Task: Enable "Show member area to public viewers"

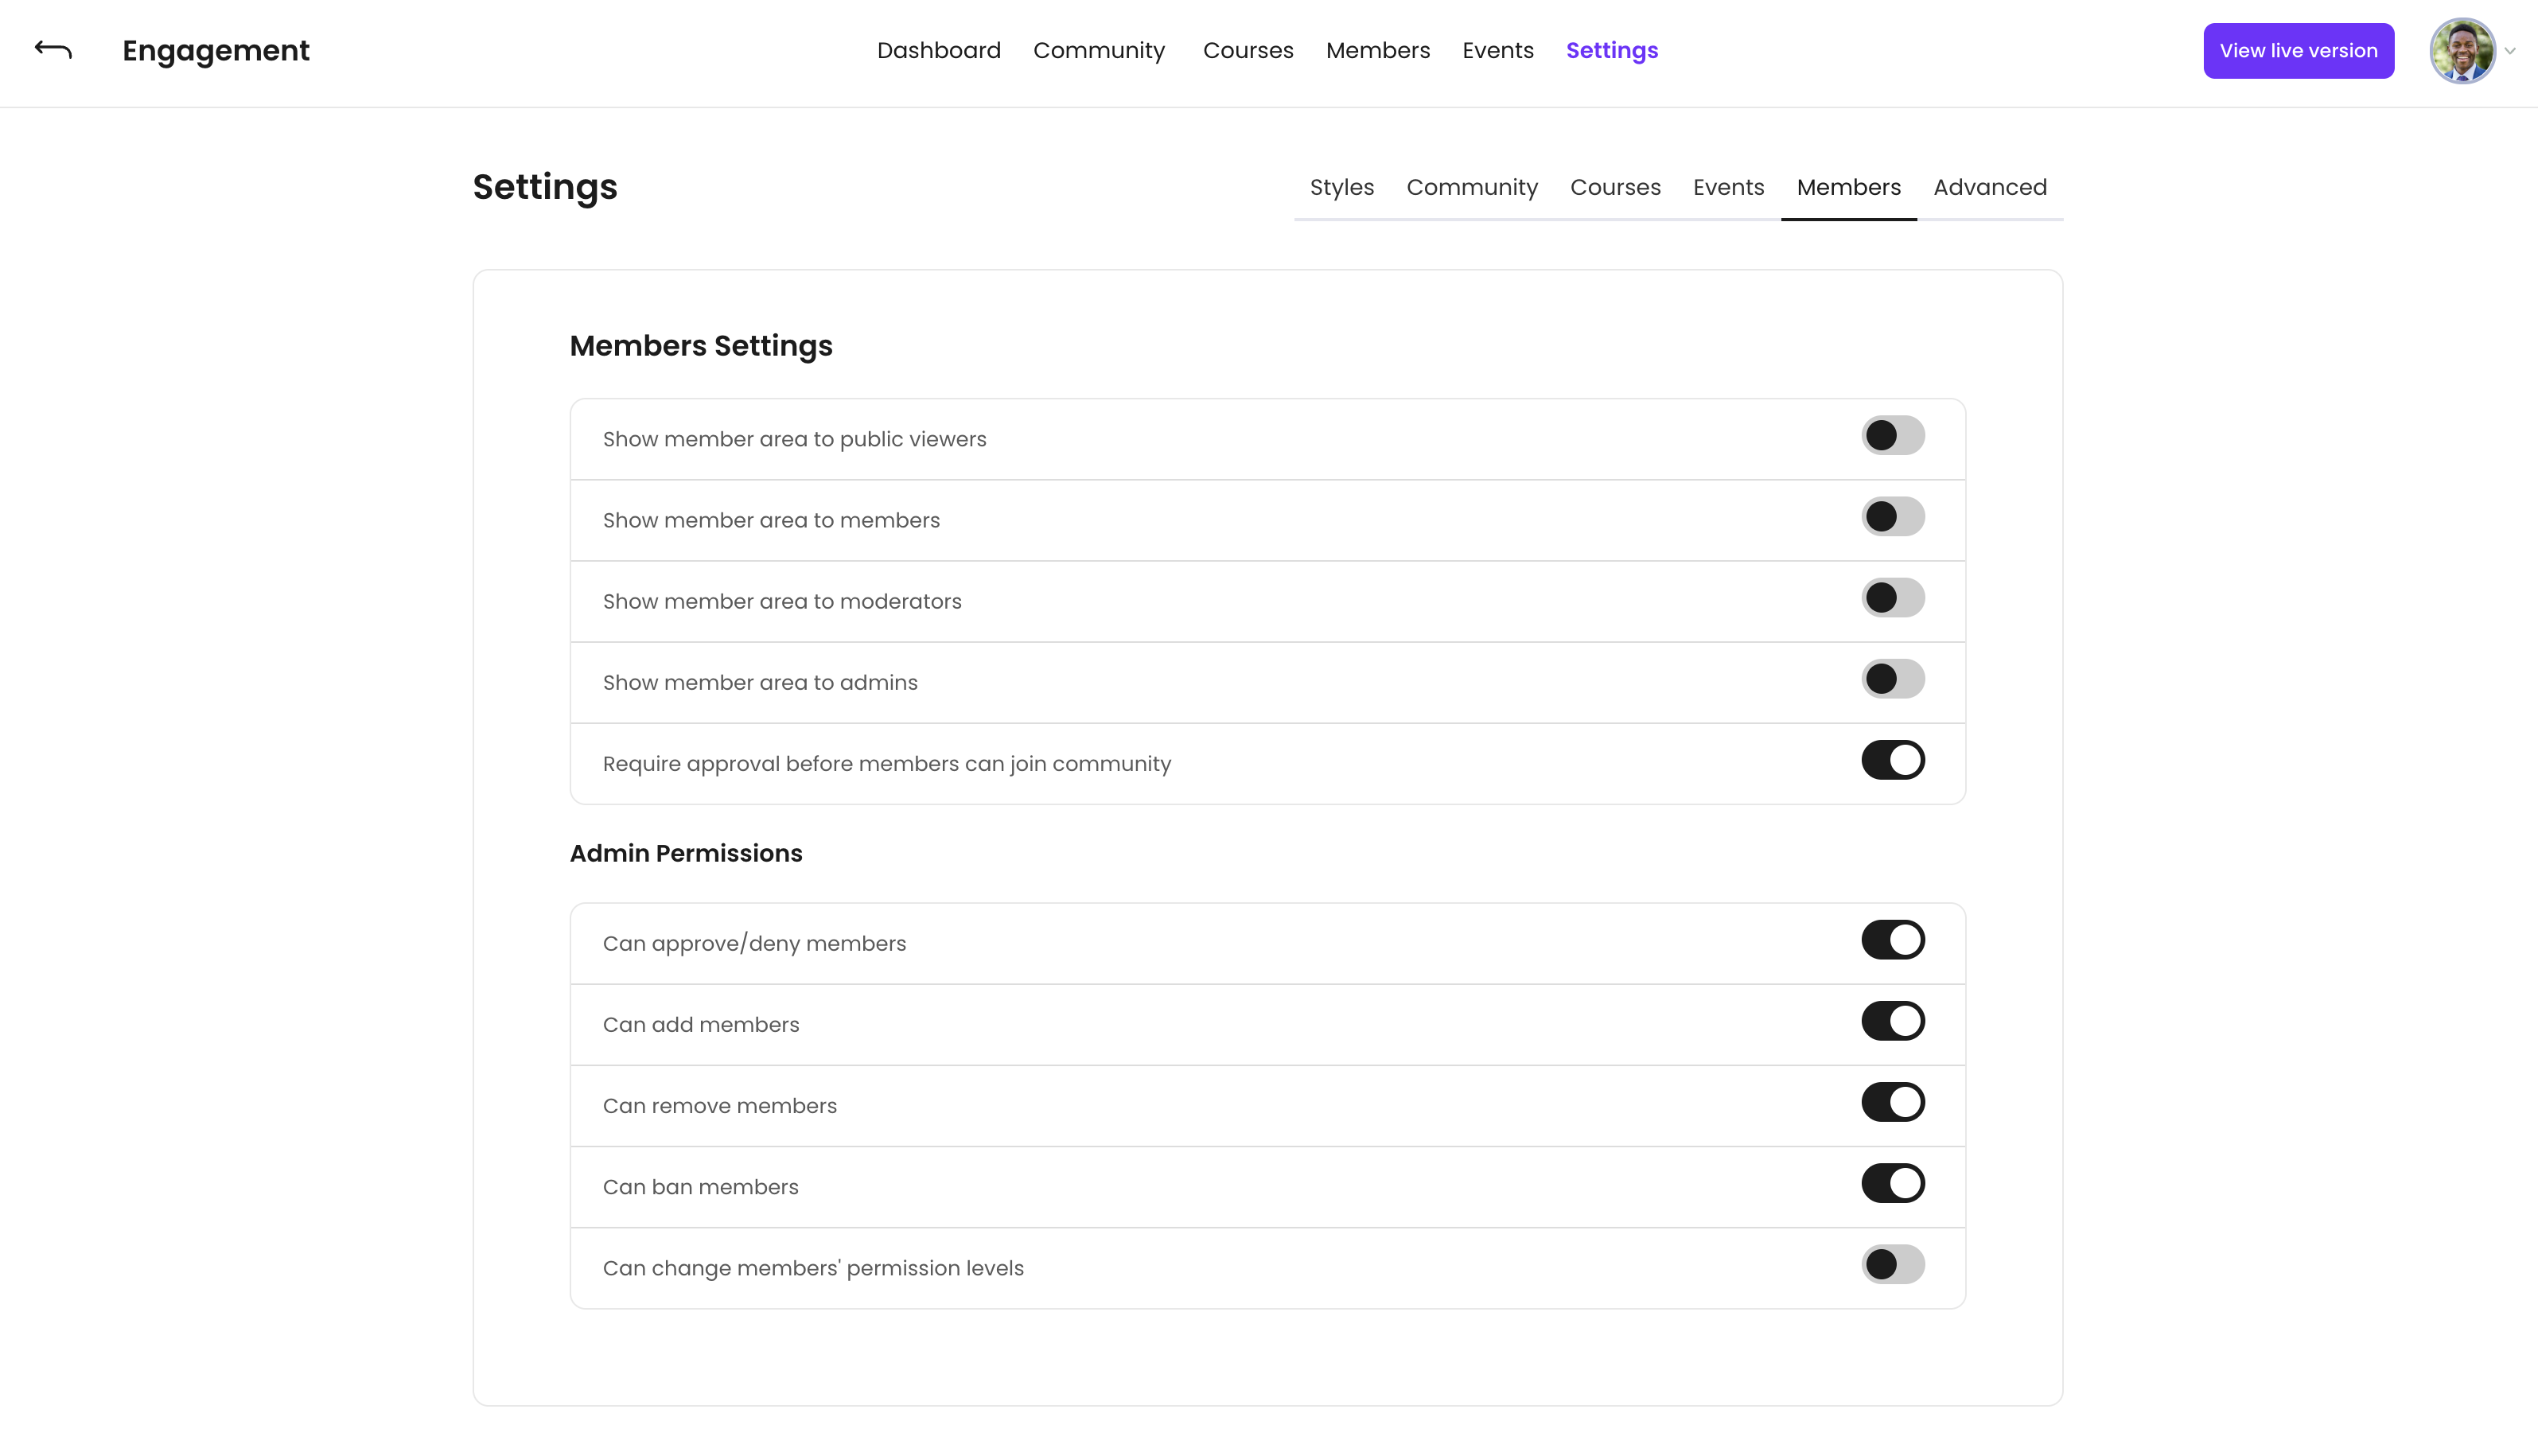Action: click(x=1893, y=435)
